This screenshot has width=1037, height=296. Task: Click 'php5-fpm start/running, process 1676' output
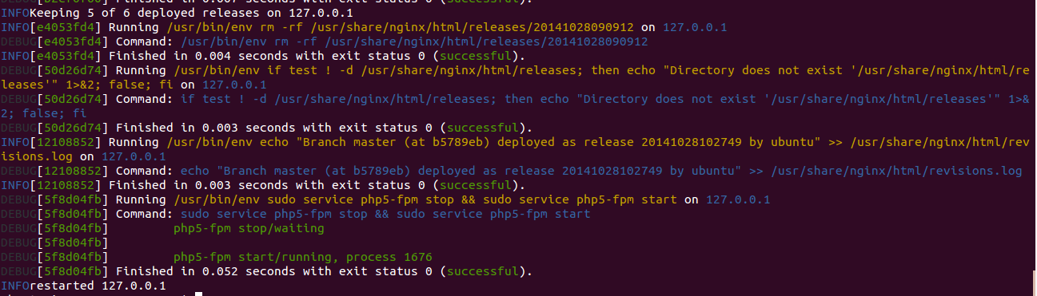303,257
